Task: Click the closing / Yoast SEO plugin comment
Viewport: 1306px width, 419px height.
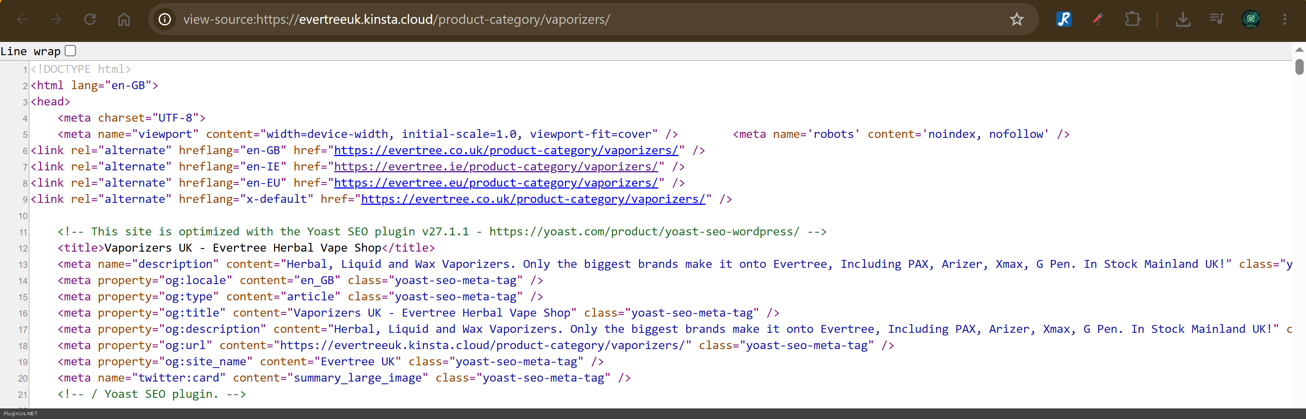Action: [152, 394]
